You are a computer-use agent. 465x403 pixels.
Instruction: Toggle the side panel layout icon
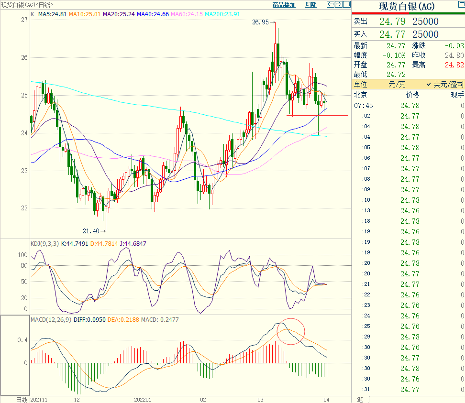pos(347,5)
